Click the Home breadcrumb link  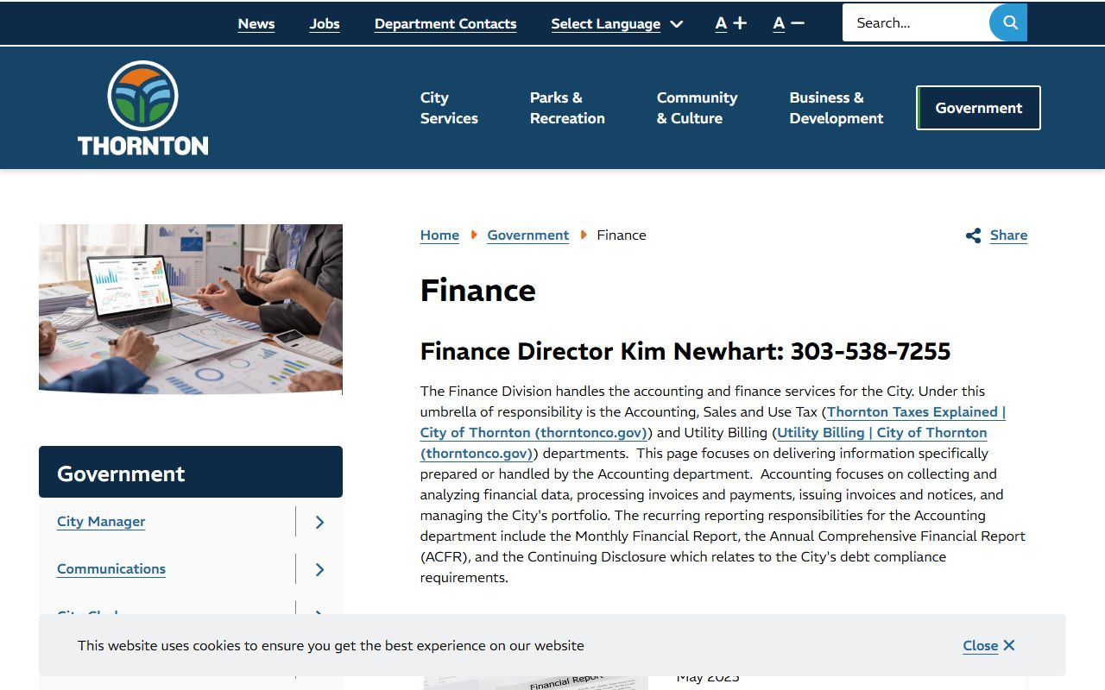pyautogui.click(x=439, y=235)
